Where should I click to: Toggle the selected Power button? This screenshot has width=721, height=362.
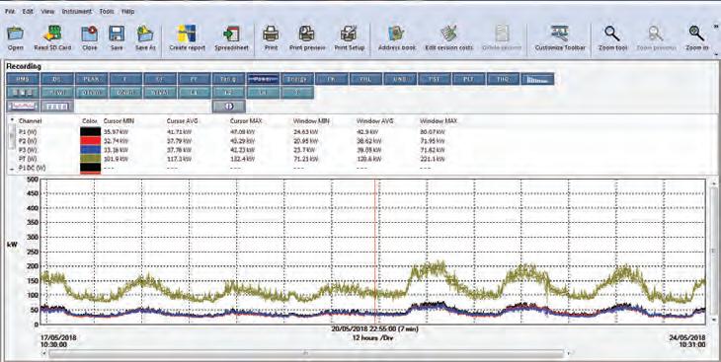263,79
